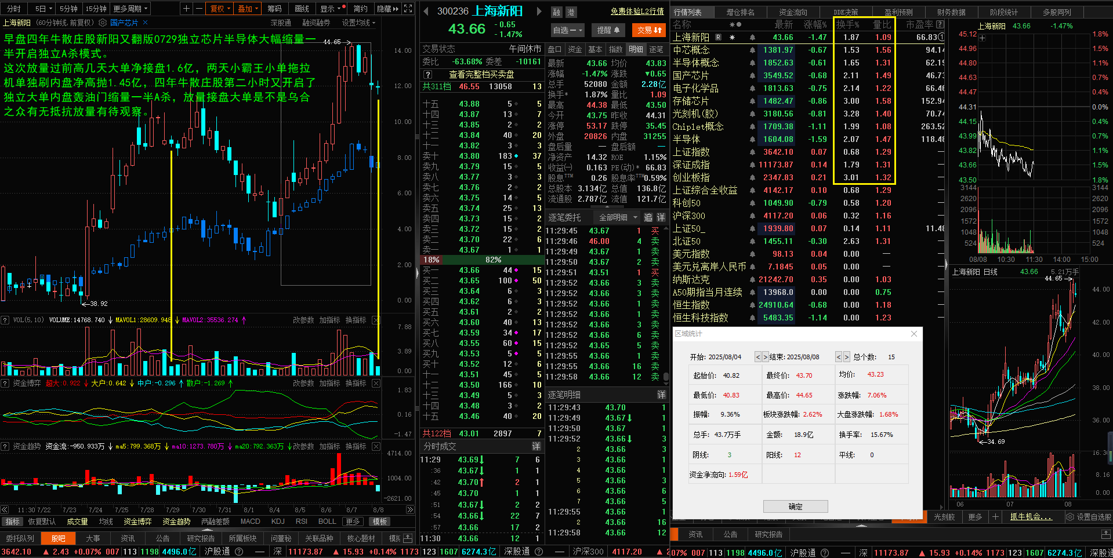
Task: Step end date forward in 区域统计
Action: (846, 357)
